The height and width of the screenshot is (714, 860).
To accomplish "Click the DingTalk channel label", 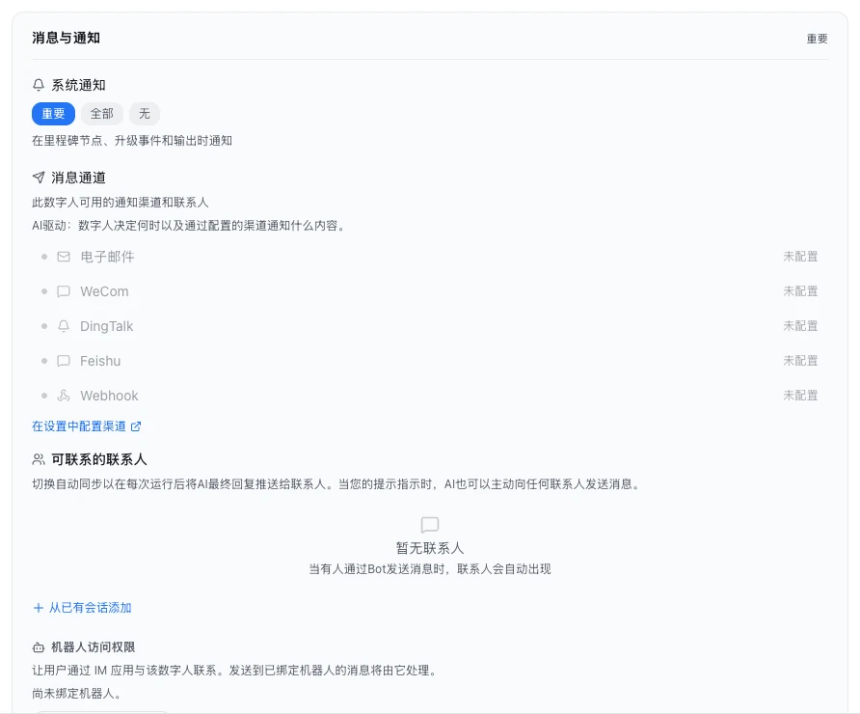I will pyautogui.click(x=106, y=326).
